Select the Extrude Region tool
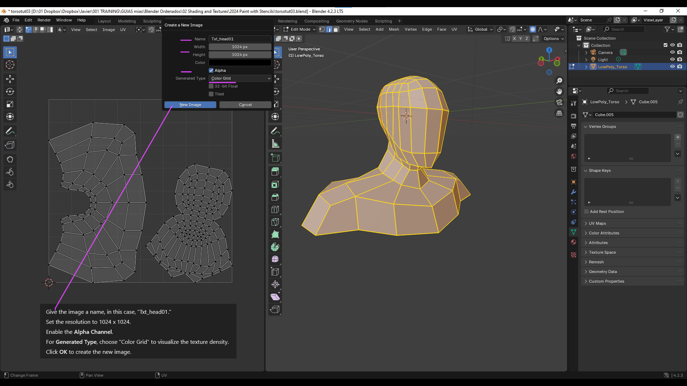687x386 pixels. tap(275, 172)
